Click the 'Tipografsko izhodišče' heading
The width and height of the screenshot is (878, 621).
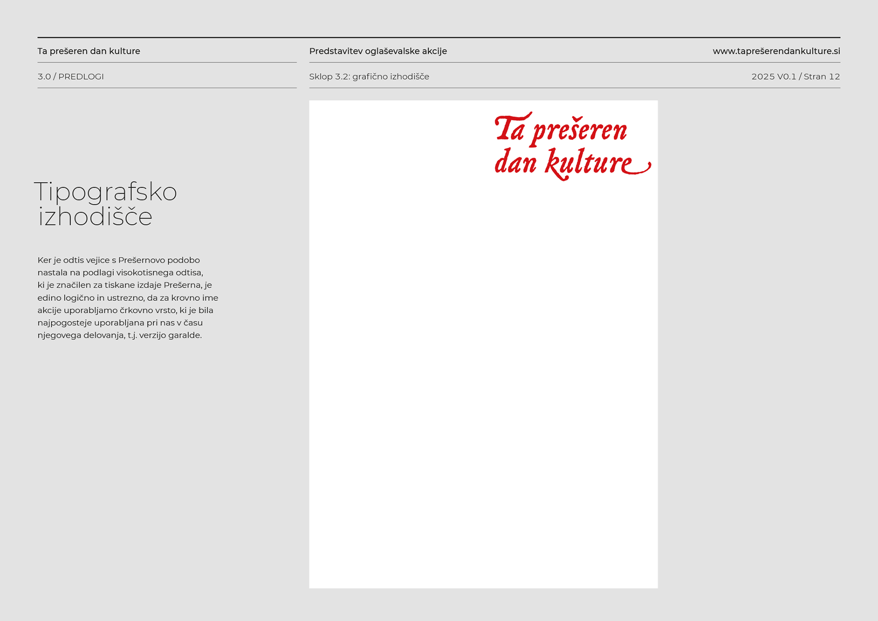pyautogui.click(x=105, y=204)
